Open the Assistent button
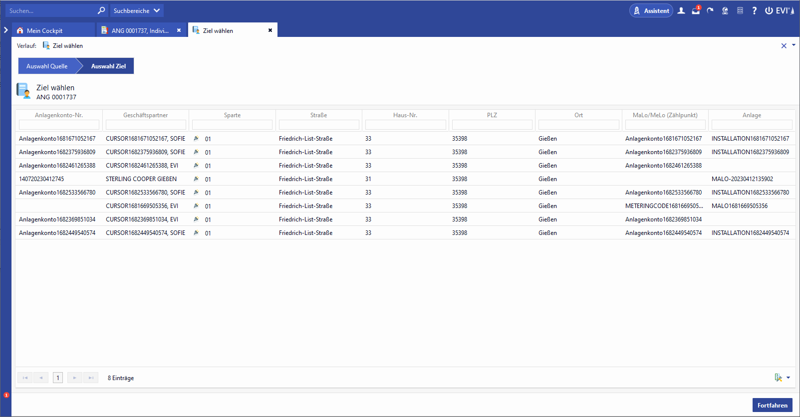The width and height of the screenshot is (800, 417). click(651, 10)
